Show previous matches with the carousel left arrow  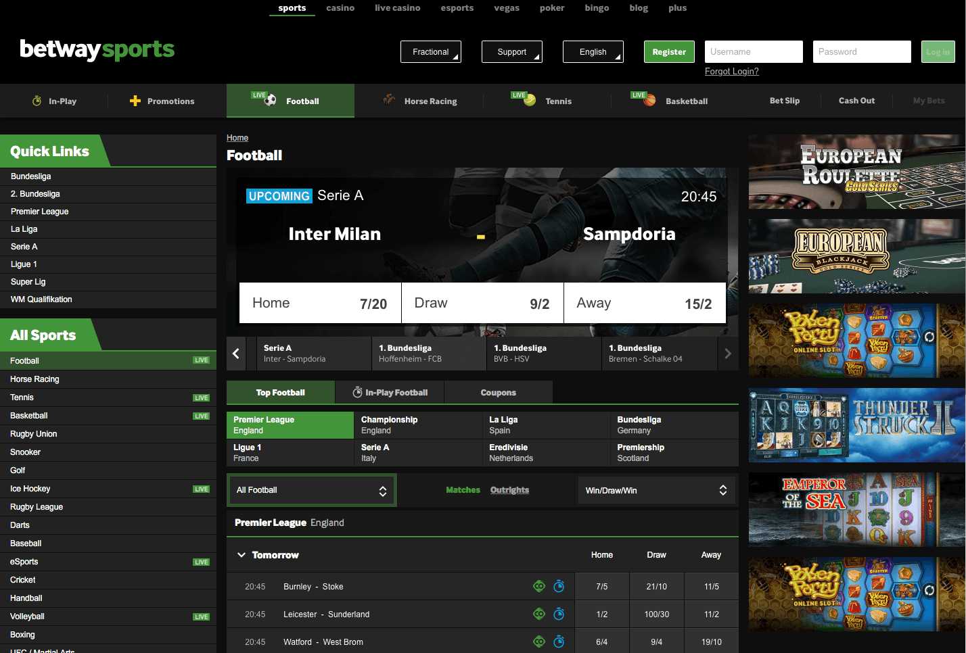point(236,354)
